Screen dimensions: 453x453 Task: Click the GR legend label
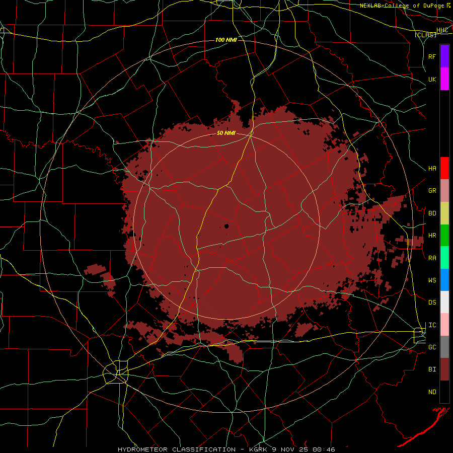coord(432,191)
